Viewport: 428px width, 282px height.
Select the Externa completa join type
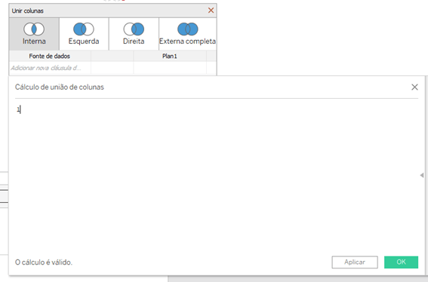[187, 34]
